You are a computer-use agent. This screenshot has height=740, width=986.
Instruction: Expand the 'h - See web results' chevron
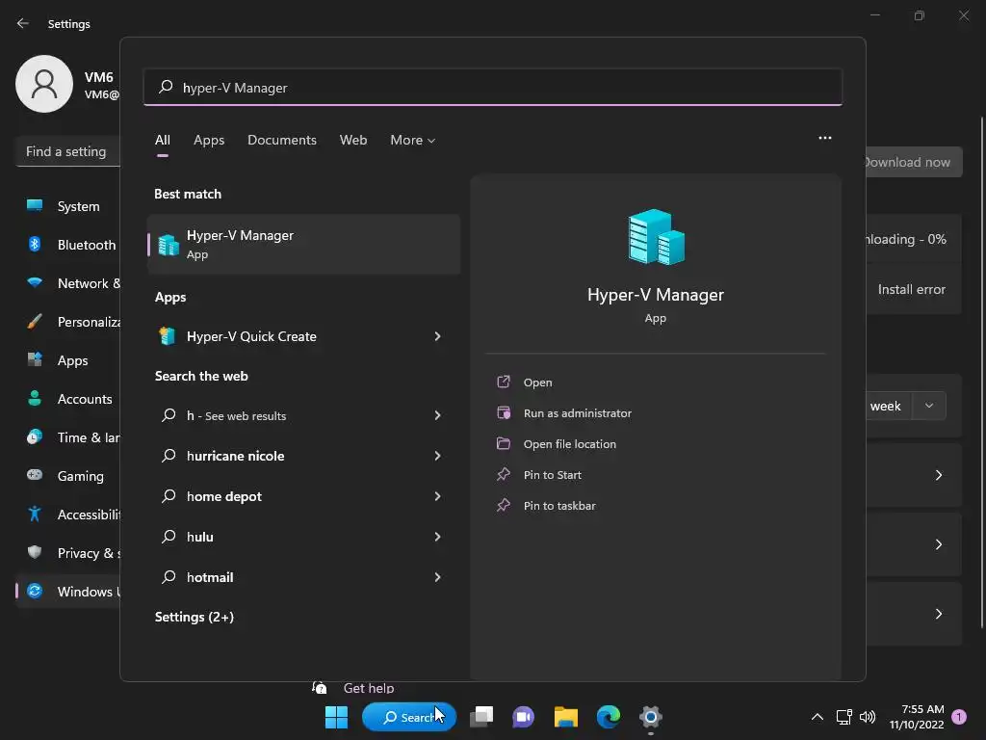coord(438,415)
